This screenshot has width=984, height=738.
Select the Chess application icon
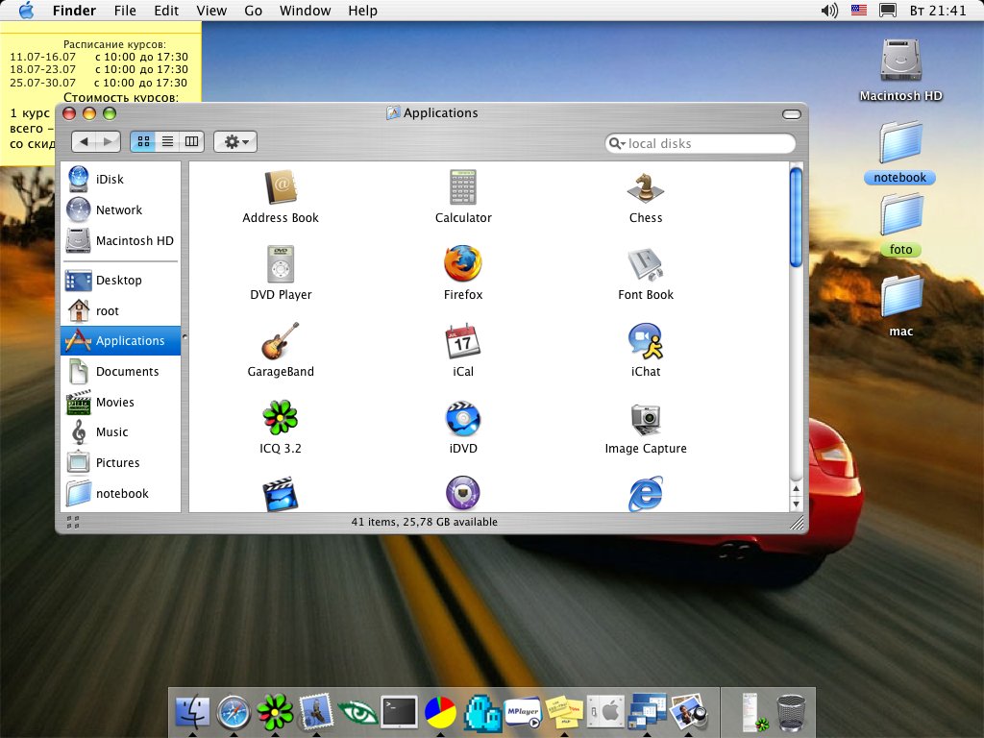645,187
